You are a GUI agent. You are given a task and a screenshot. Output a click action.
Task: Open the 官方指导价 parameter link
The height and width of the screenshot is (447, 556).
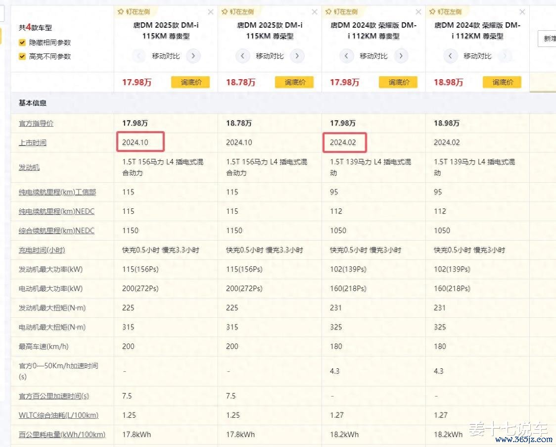click(x=36, y=123)
